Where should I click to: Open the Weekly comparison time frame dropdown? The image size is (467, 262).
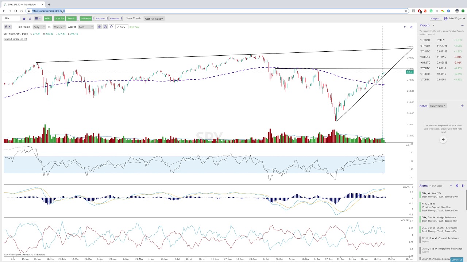point(59,27)
